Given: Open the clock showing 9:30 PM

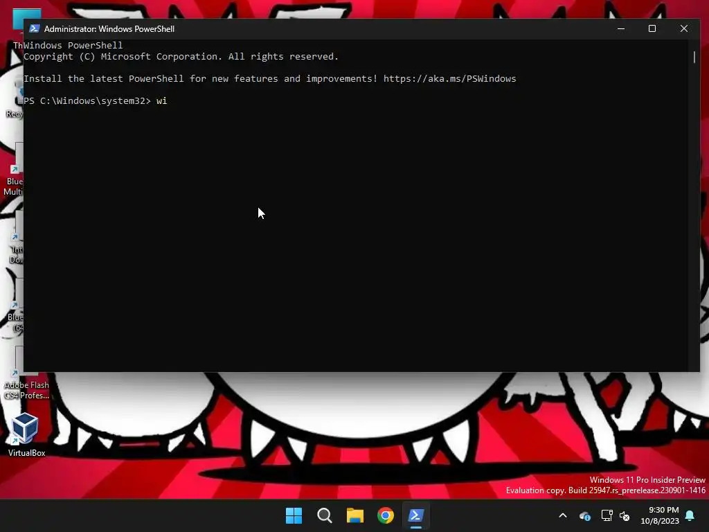Looking at the screenshot, I should 660,515.
